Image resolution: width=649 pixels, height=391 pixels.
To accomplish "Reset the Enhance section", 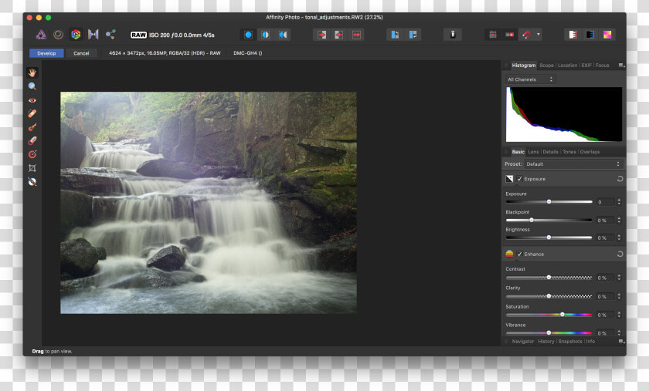I will (x=620, y=254).
